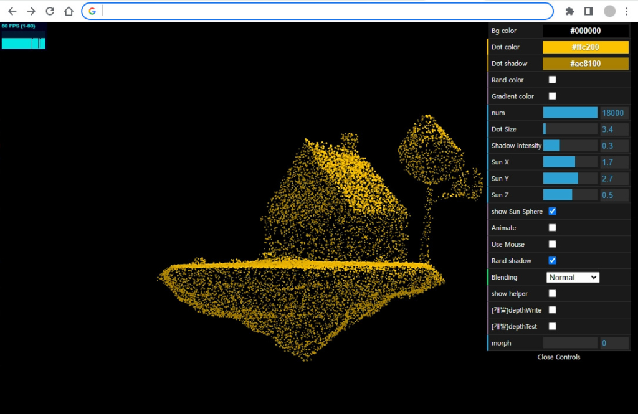
Task: Open the browser extensions puzzle icon
Action: pos(569,11)
